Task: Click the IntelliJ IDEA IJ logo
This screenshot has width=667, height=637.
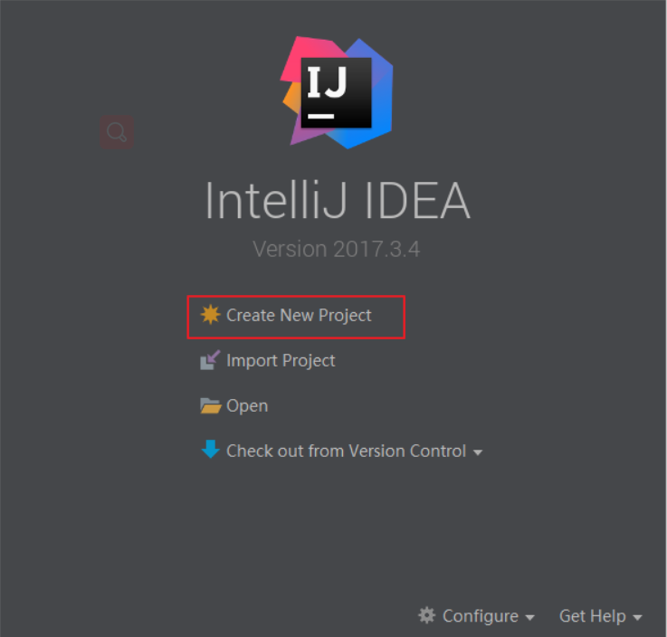Action: (337, 92)
